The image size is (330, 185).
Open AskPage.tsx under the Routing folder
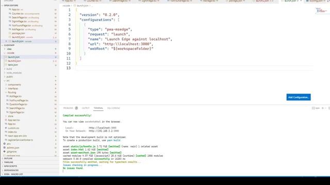[x=15, y=96]
